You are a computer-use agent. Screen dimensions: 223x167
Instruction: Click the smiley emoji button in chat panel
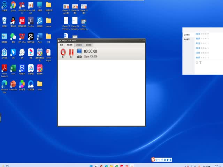tap(197, 62)
